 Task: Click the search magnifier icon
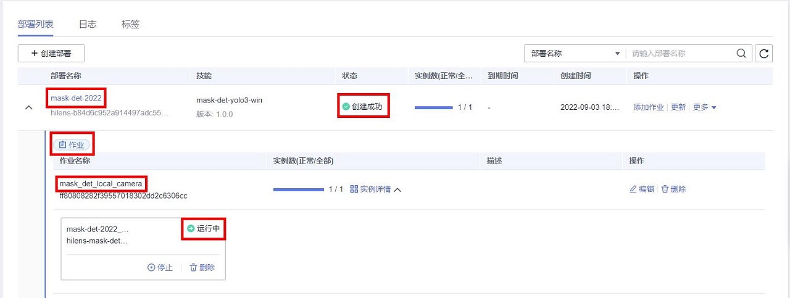click(x=741, y=54)
